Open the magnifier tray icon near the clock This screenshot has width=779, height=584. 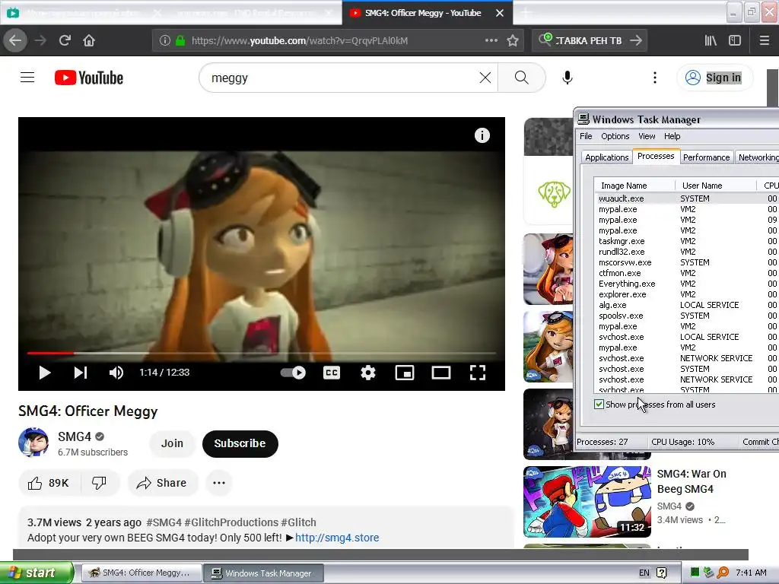(x=723, y=573)
